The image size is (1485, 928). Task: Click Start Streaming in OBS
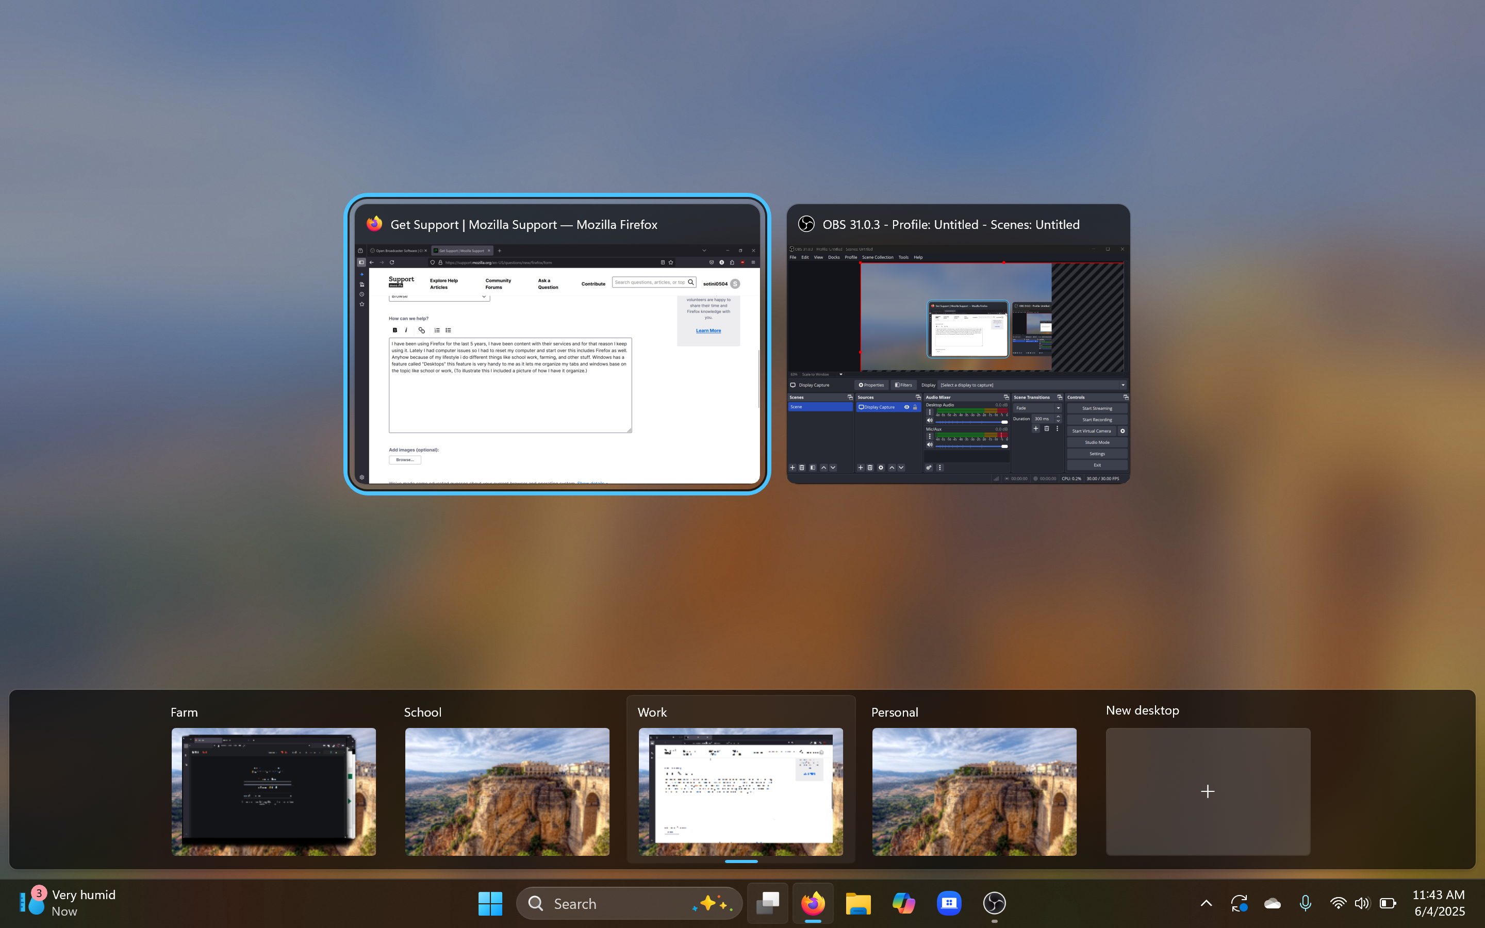(1097, 408)
